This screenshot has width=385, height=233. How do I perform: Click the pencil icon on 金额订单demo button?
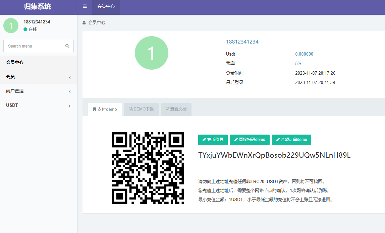coord(278,140)
